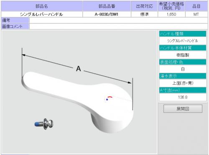Click the ハンドル種類 spec header
Image resolution: width=209 pixels, height=155 pixels.
point(183,34)
